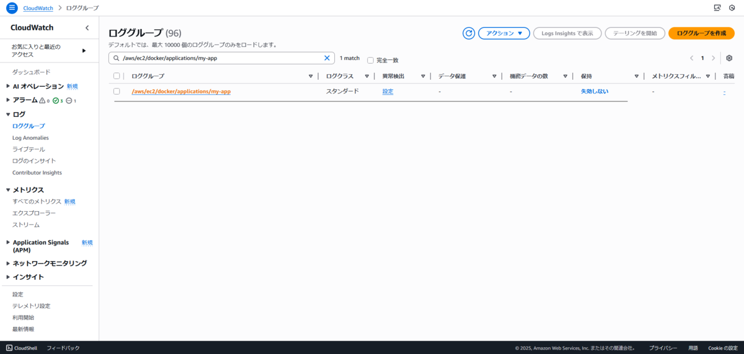Click the ロググループを作成 button
Viewport: 744px width, 354px height.
[701, 33]
